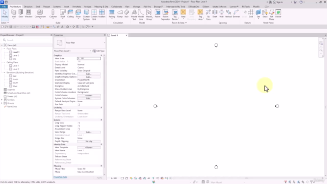Choose the Model Line tool

[141, 15]
